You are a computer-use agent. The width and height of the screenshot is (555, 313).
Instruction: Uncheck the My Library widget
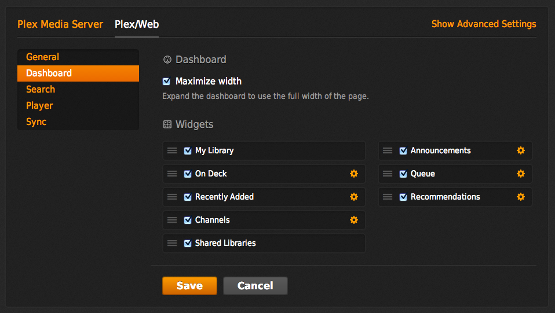(188, 150)
